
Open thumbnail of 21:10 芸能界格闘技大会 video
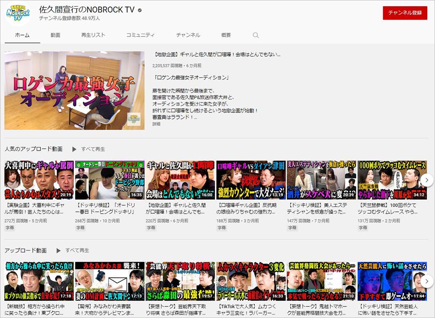[x=322, y=282]
